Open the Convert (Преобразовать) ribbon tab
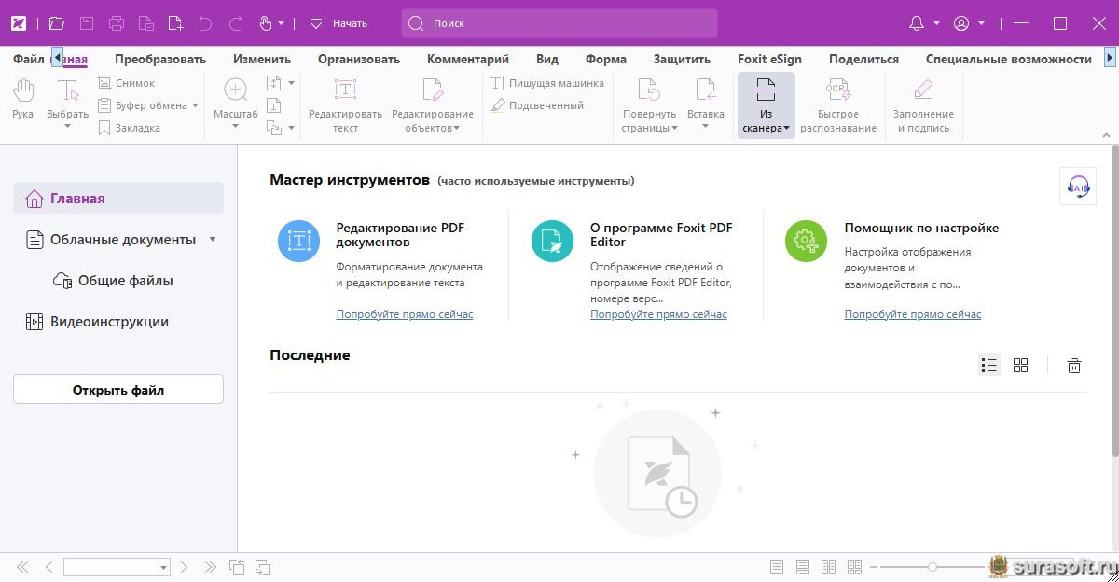This screenshot has height=582, width=1119. tap(160, 59)
